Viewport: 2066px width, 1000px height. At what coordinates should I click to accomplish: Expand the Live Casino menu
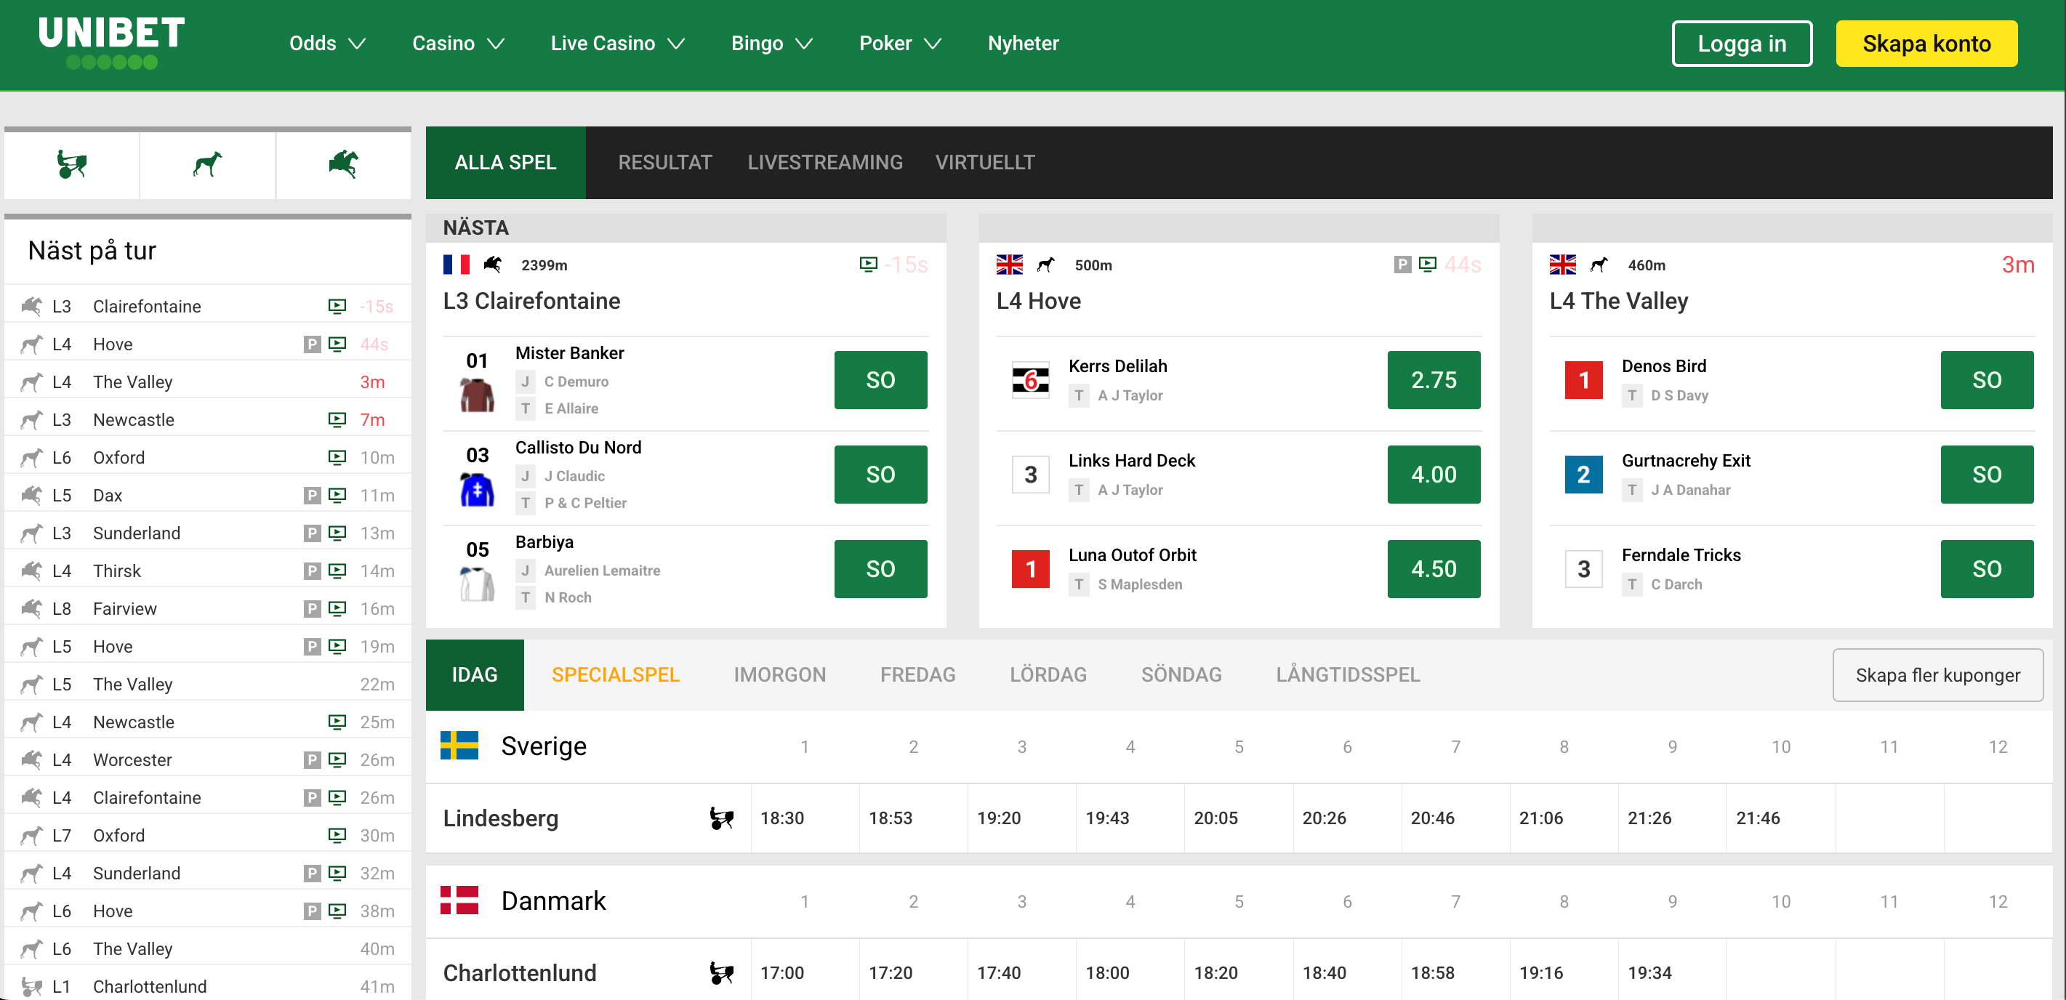click(x=618, y=44)
